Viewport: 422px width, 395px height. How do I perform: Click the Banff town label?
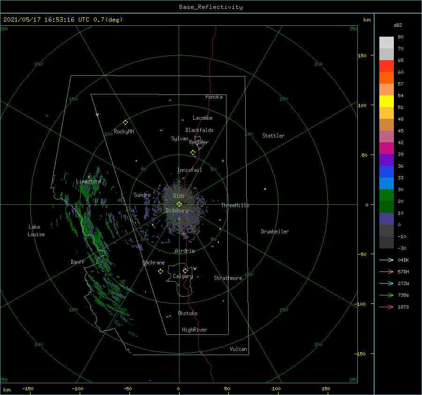tap(77, 262)
